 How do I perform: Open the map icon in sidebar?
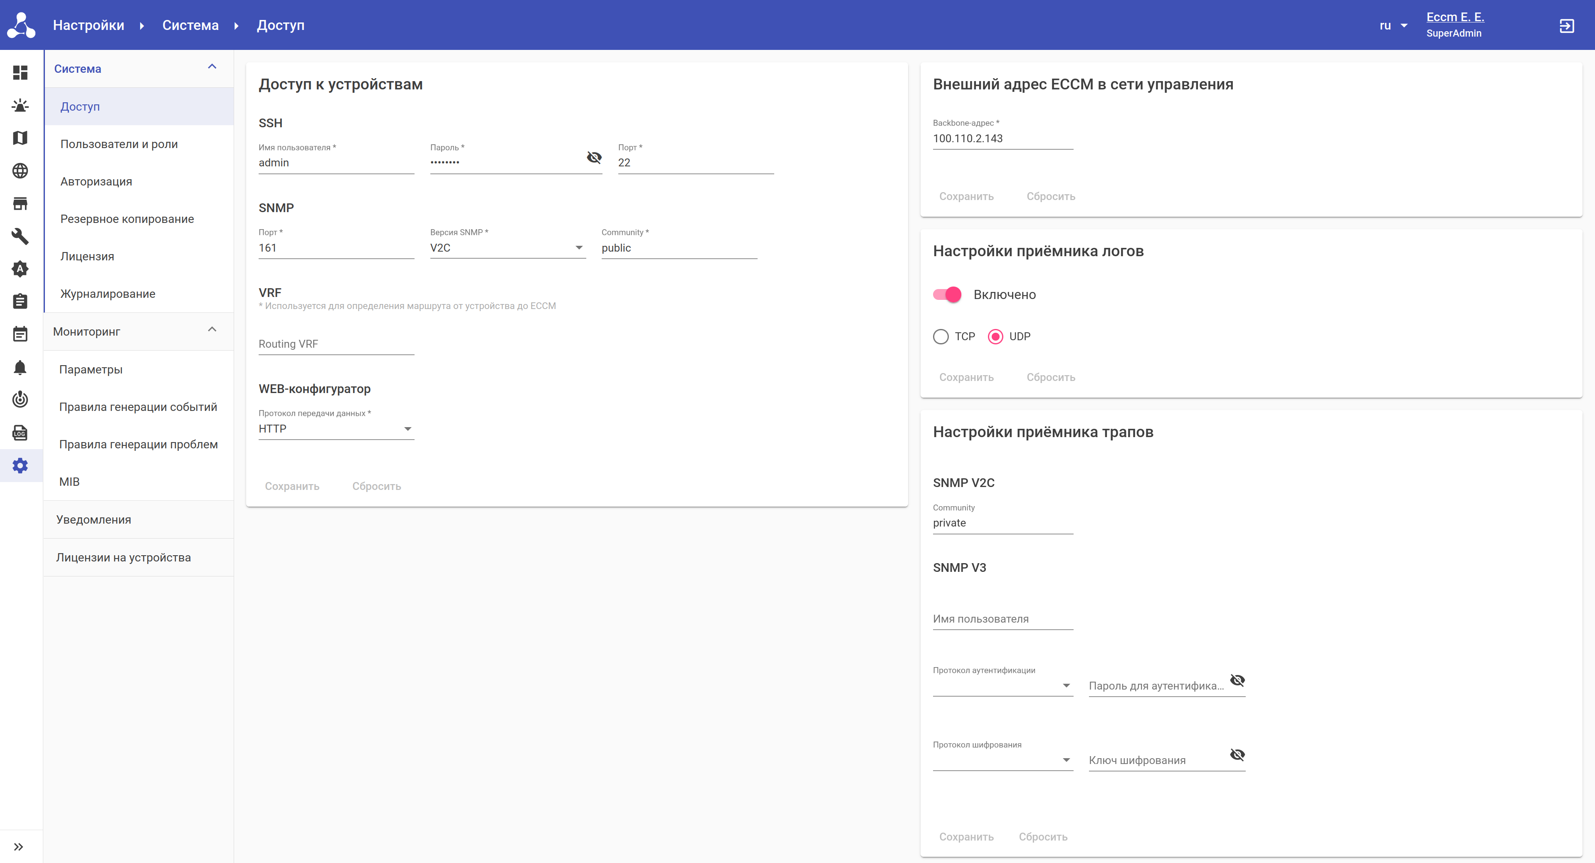click(20, 138)
